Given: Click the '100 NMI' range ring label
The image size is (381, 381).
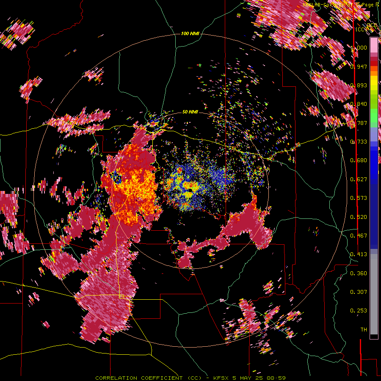Looking at the screenshot, I should [x=190, y=33].
